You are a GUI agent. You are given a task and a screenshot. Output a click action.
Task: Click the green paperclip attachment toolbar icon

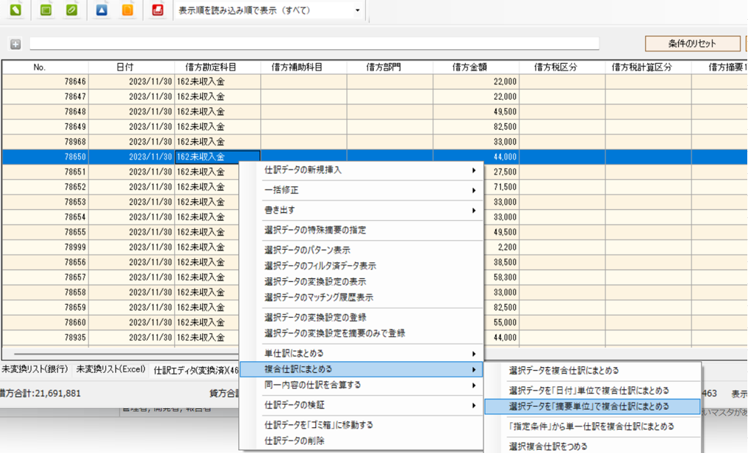pos(72,10)
